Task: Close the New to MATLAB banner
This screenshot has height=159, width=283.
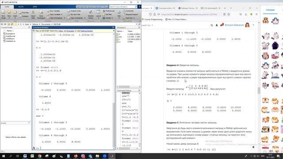Action: pos(114,31)
